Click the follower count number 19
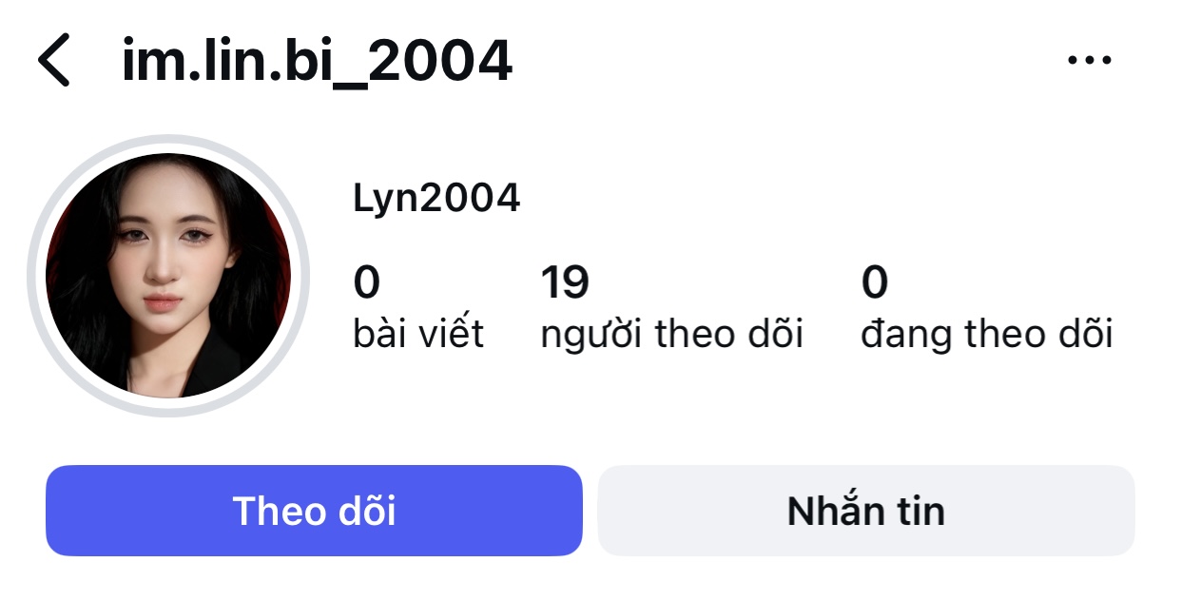 pyautogui.click(x=565, y=282)
